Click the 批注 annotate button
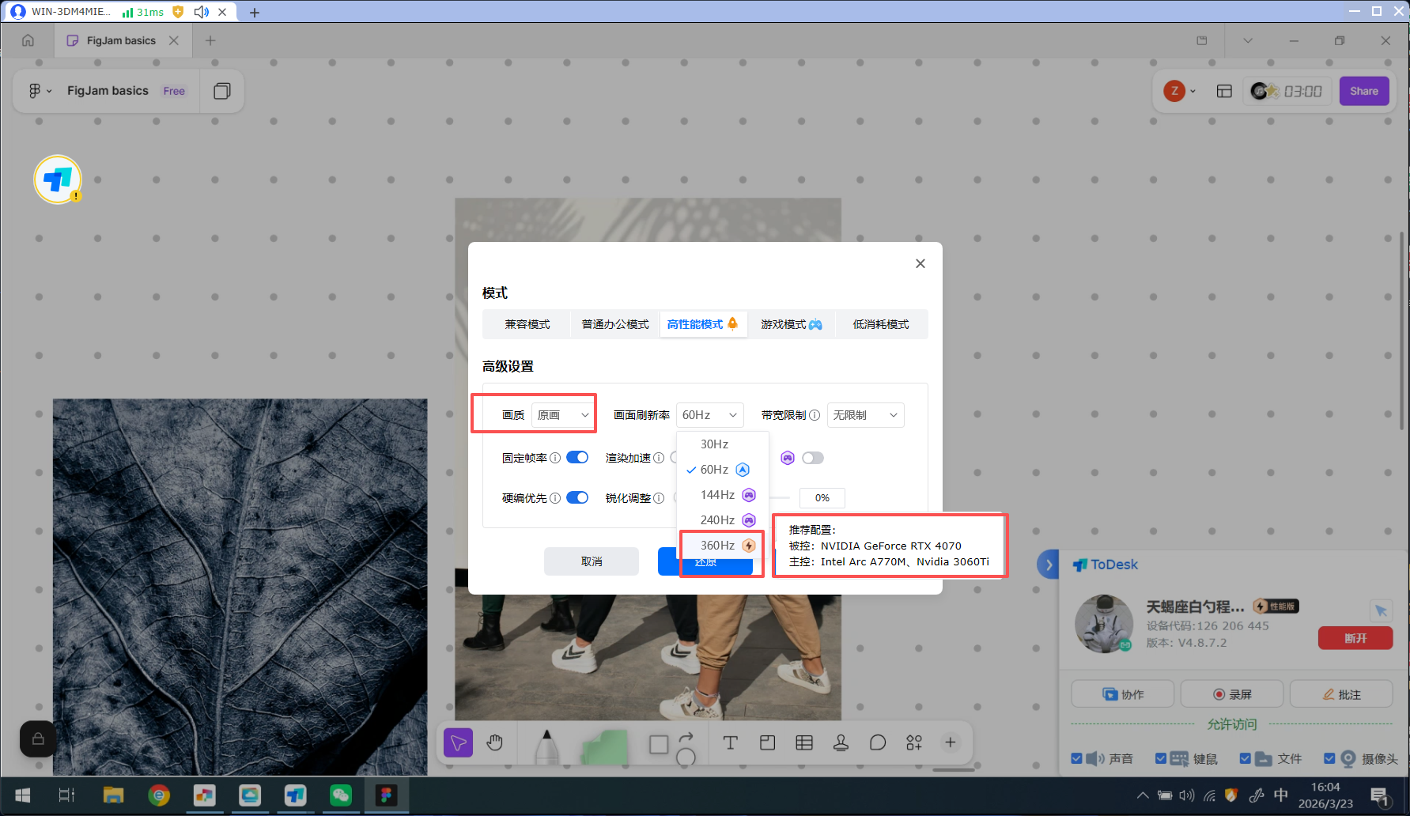This screenshot has height=816, width=1410. click(1341, 694)
